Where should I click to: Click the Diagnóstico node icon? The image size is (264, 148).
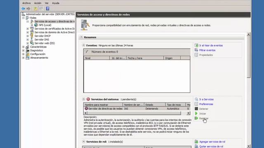tap(28, 50)
